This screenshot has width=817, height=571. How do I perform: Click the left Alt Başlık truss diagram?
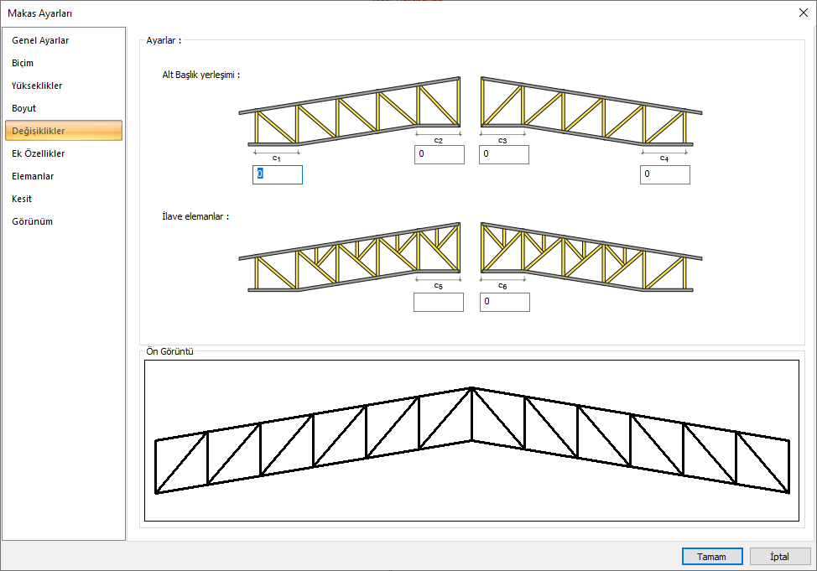click(x=350, y=113)
